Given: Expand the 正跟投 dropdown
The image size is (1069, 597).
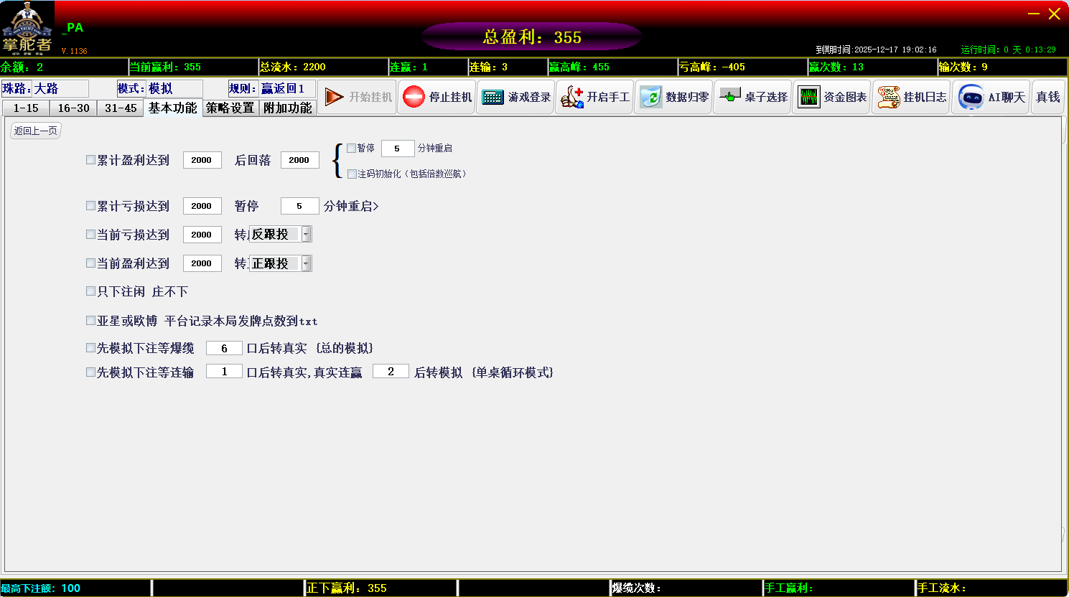Looking at the screenshot, I should [307, 264].
